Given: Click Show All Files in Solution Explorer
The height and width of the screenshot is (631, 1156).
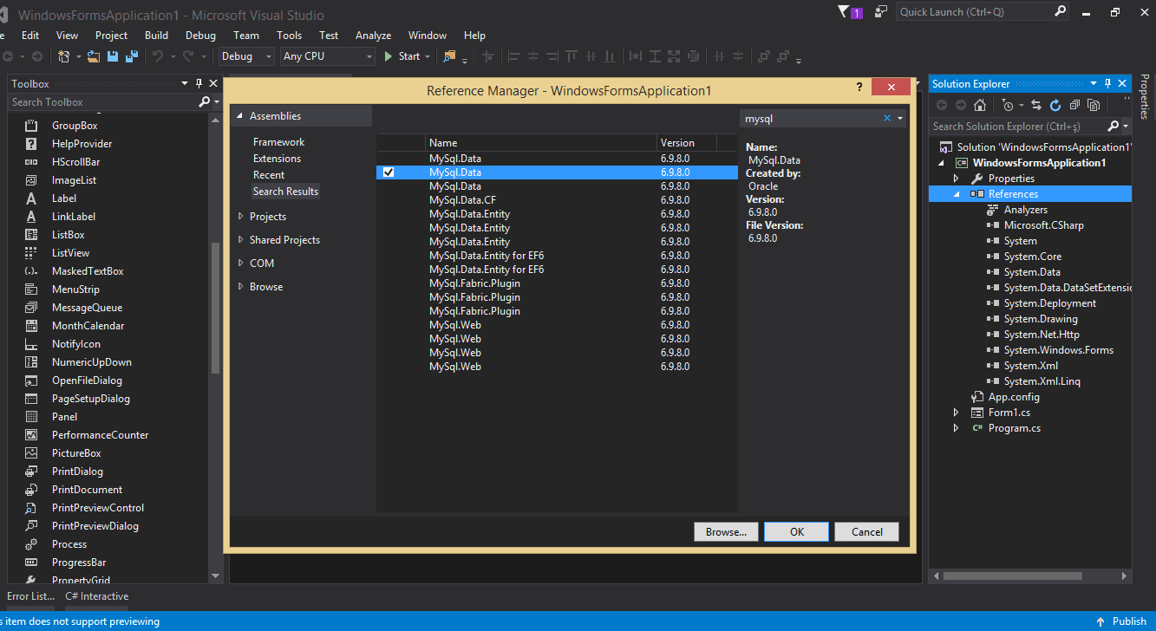Looking at the screenshot, I should [1094, 105].
